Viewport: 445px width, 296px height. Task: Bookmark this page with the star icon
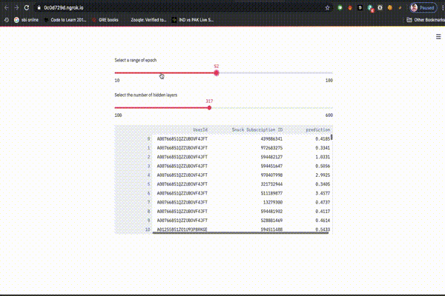[x=329, y=7]
